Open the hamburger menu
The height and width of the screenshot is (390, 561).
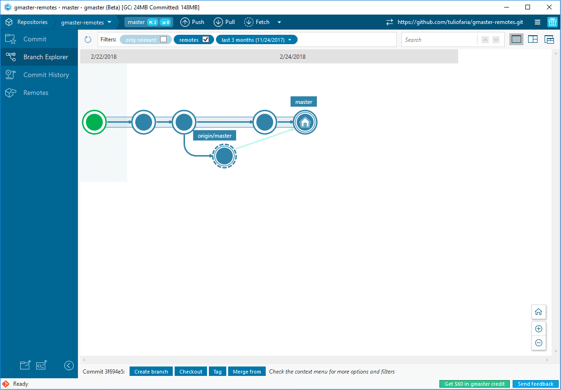(538, 22)
